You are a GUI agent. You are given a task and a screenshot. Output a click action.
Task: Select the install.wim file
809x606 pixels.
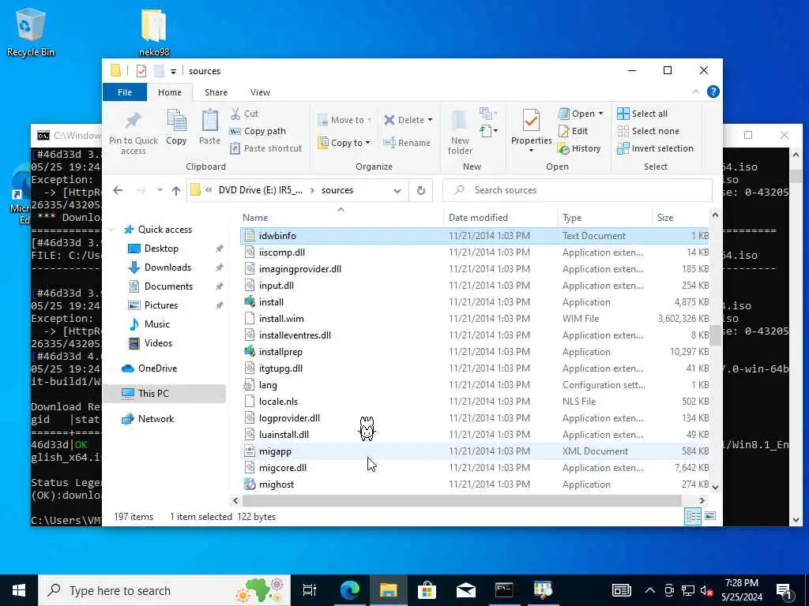coord(475,319)
